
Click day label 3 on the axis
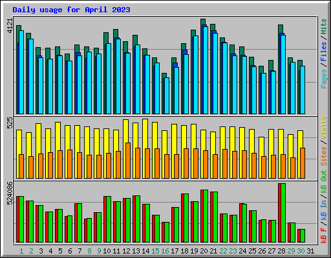click(x=41, y=251)
